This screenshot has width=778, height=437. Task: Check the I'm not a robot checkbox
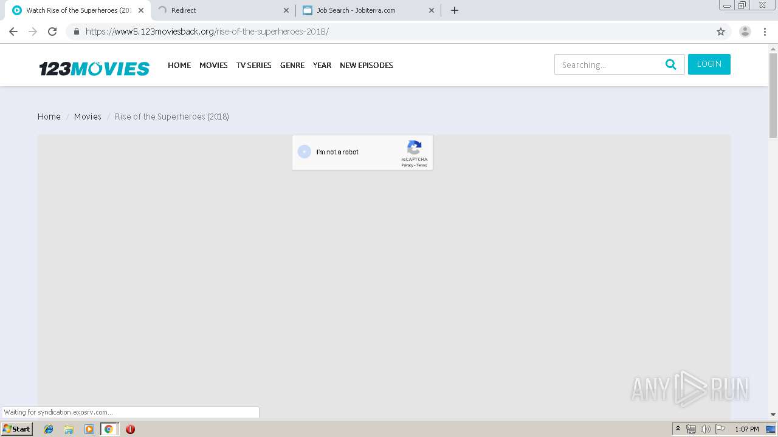[305, 152]
